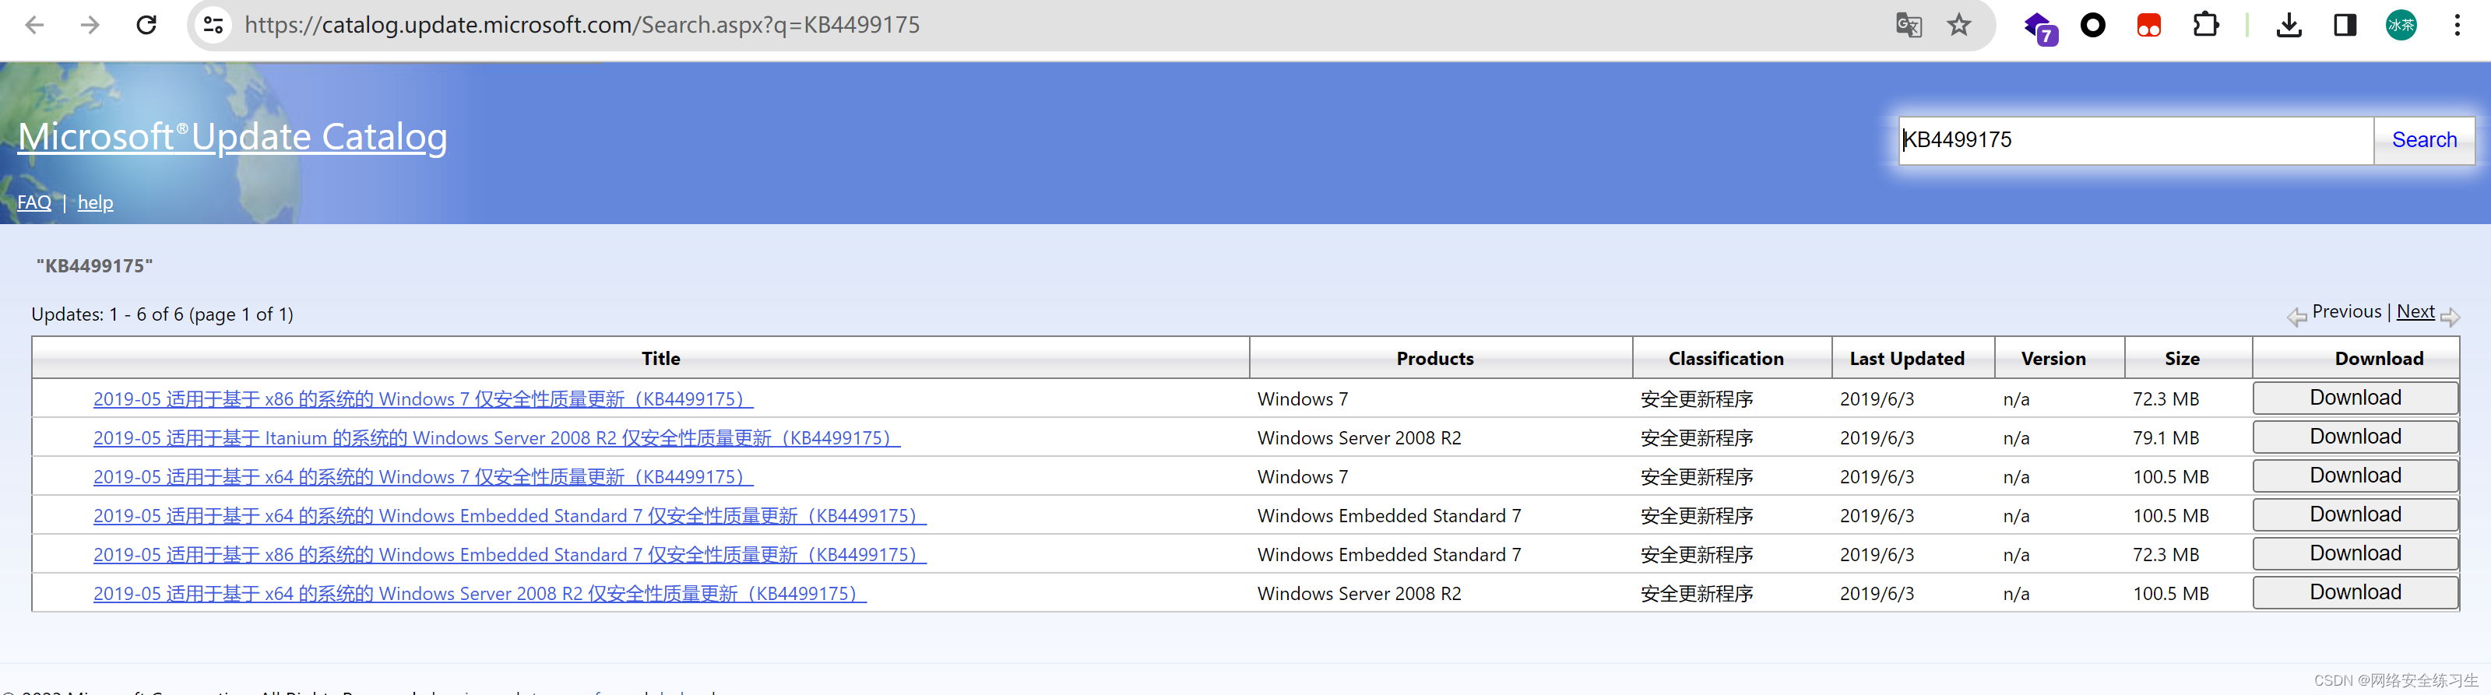This screenshot has width=2491, height=695.
Task: Open browser downloads icon
Action: (x=2289, y=25)
